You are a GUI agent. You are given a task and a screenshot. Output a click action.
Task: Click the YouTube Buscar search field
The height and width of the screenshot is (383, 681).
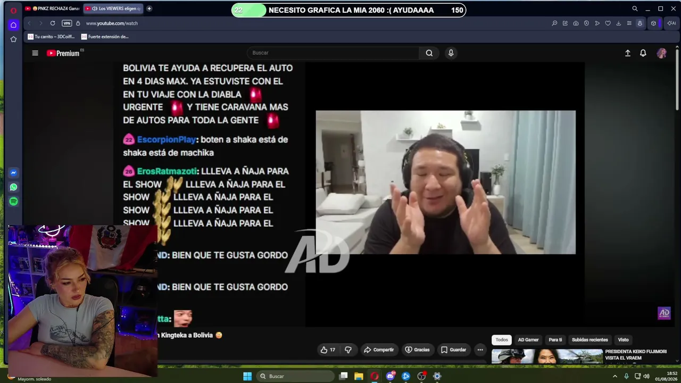pyautogui.click(x=333, y=53)
